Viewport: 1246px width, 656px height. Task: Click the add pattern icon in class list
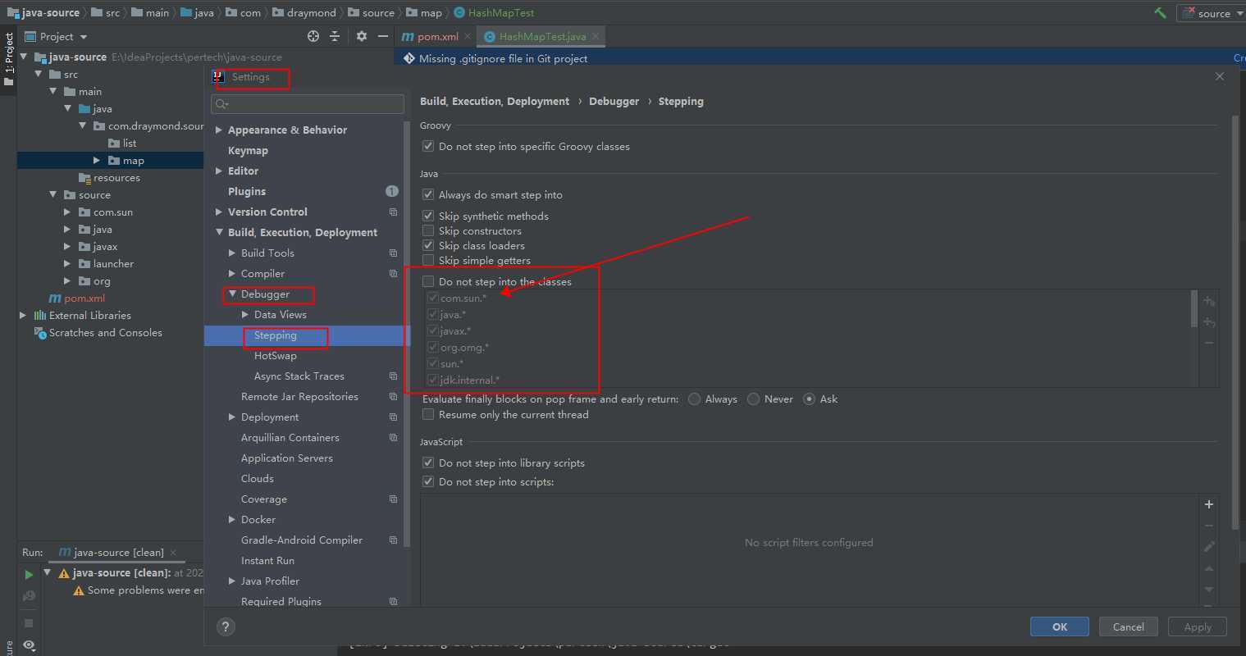[x=1208, y=321]
